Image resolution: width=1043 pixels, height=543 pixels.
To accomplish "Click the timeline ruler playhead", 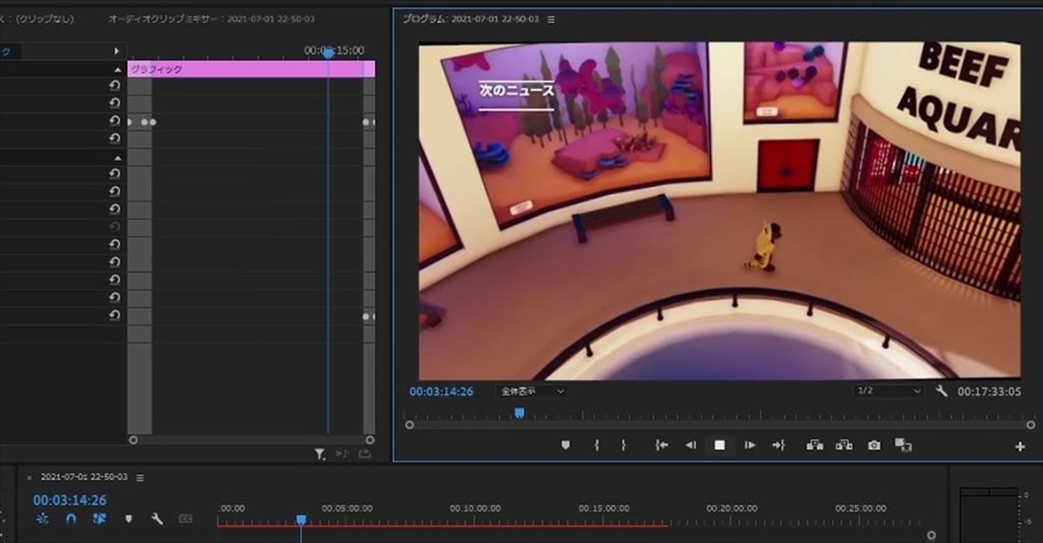I will click(301, 520).
